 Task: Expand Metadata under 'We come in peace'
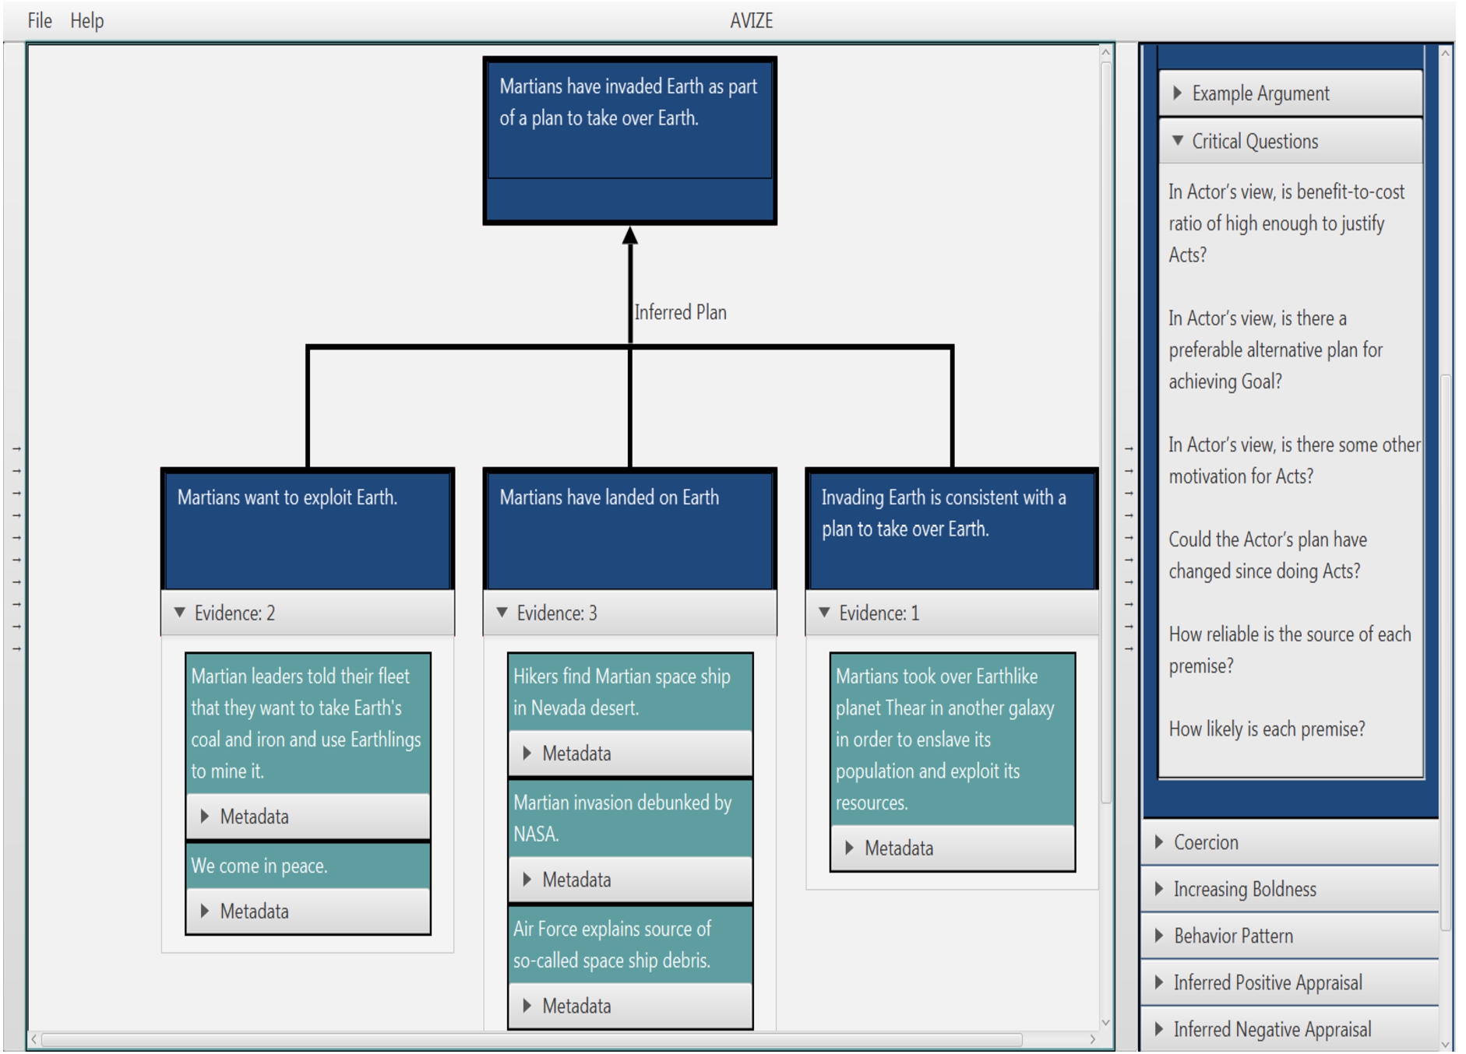coord(254,912)
